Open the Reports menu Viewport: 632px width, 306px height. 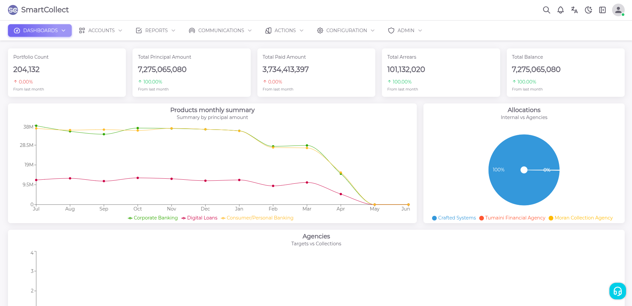click(x=156, y=31)
